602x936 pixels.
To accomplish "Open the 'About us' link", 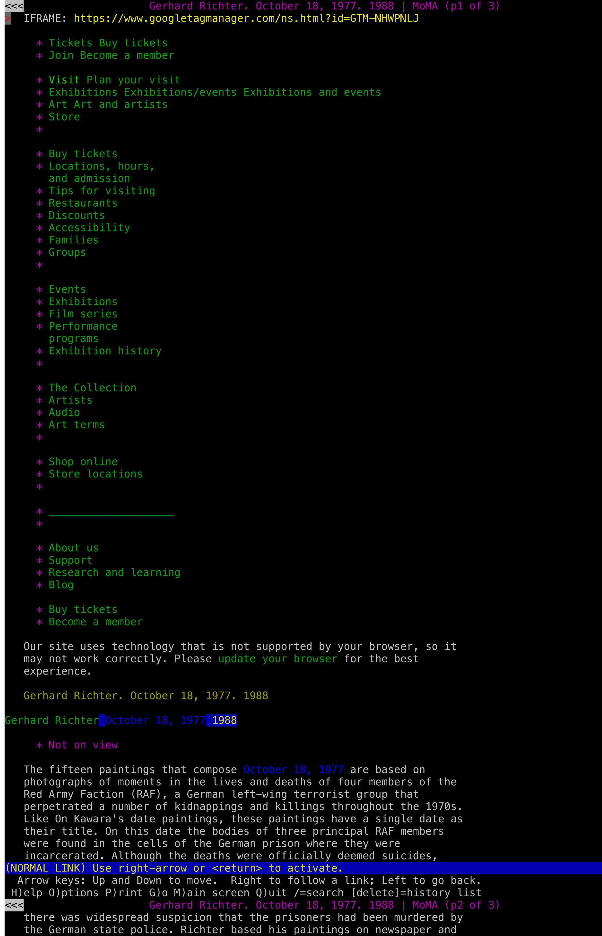I will [x=74, y=548].
